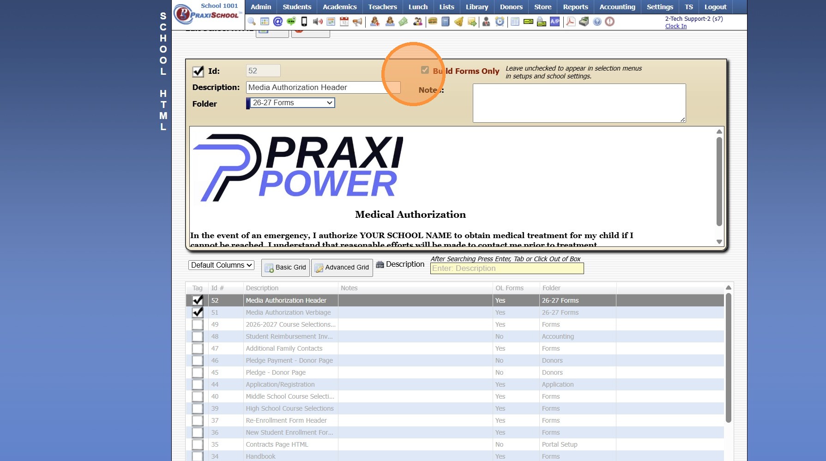826x461 pixels.
Task: Click the staff person in suit icon
Action: coord(486,22)
